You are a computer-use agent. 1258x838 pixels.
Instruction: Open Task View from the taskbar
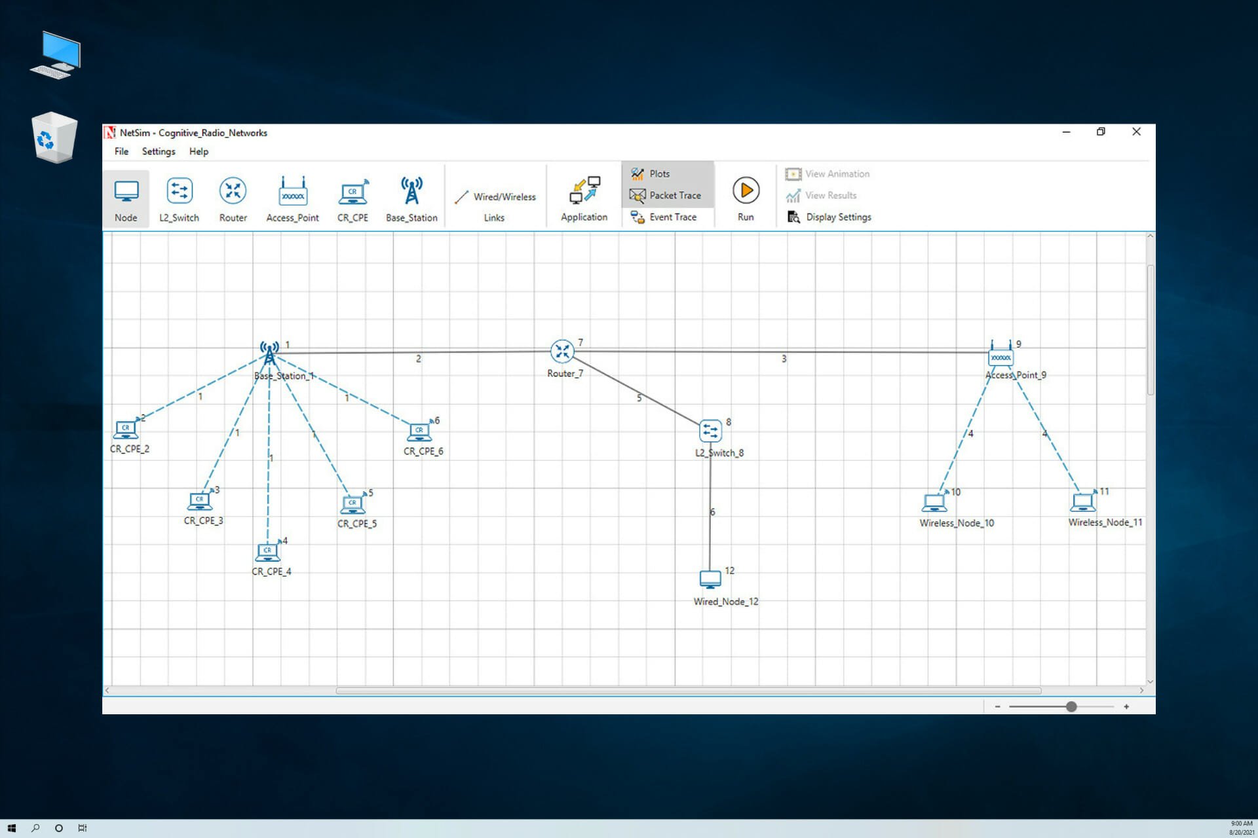pos(83,828)
